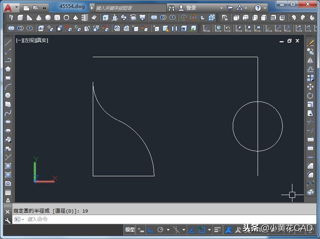Image resolution: width=320 pixels, height=239 pixels.
Task: Click the command line input field
Action: pos(120,219)
